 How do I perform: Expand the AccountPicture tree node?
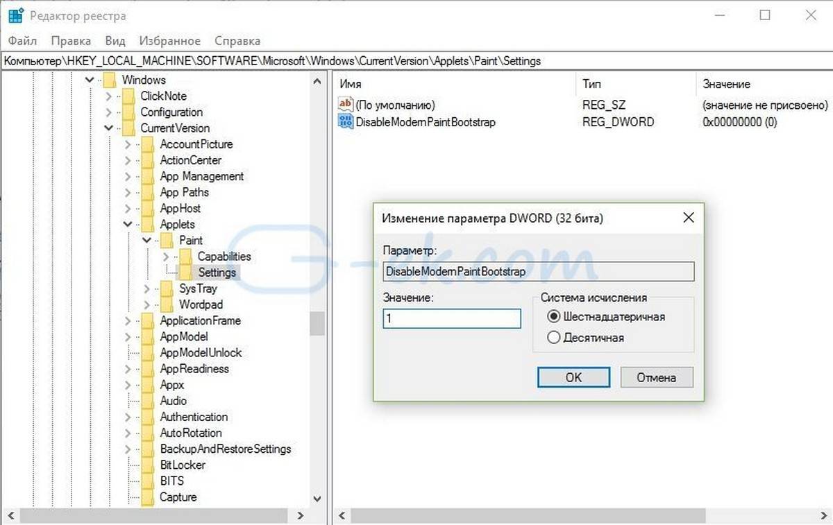128,144
